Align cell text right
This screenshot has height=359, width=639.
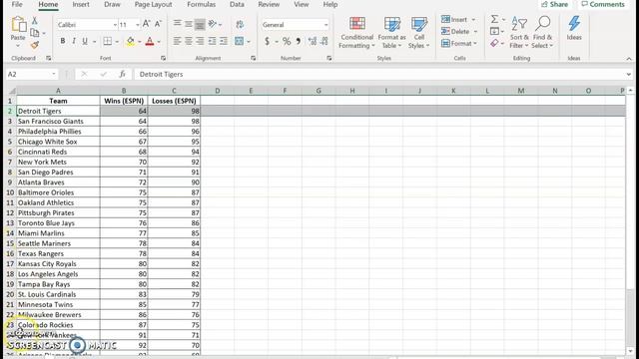coord(200,41)
